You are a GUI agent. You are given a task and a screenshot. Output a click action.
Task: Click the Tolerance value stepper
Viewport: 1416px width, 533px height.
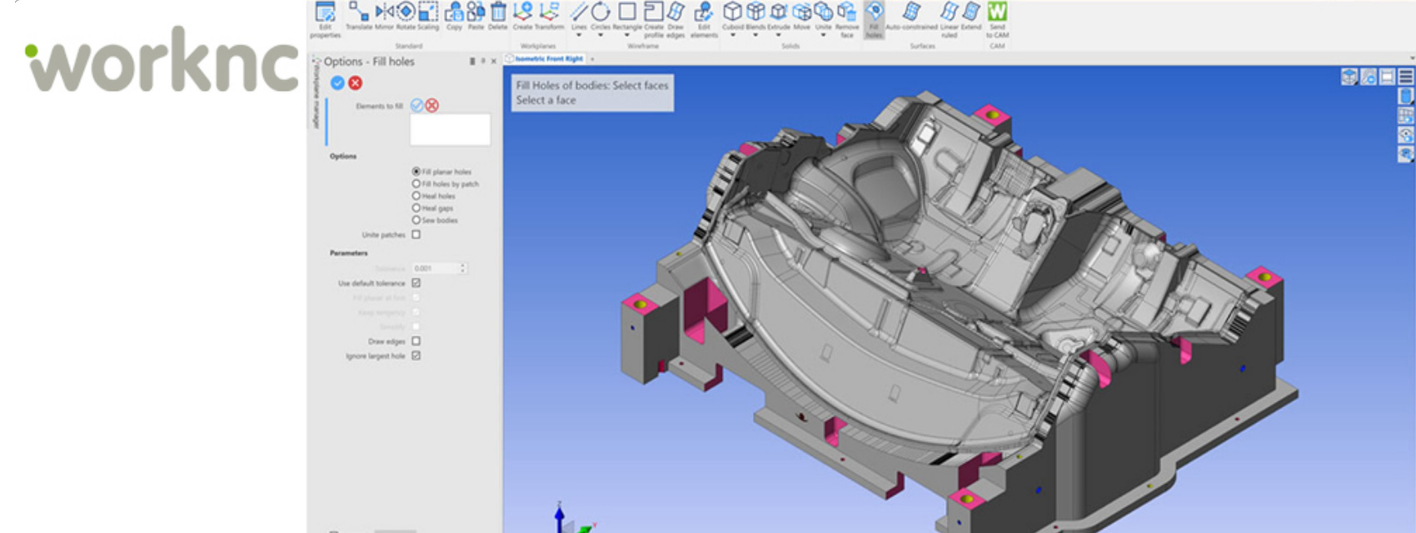coord(463,268)
